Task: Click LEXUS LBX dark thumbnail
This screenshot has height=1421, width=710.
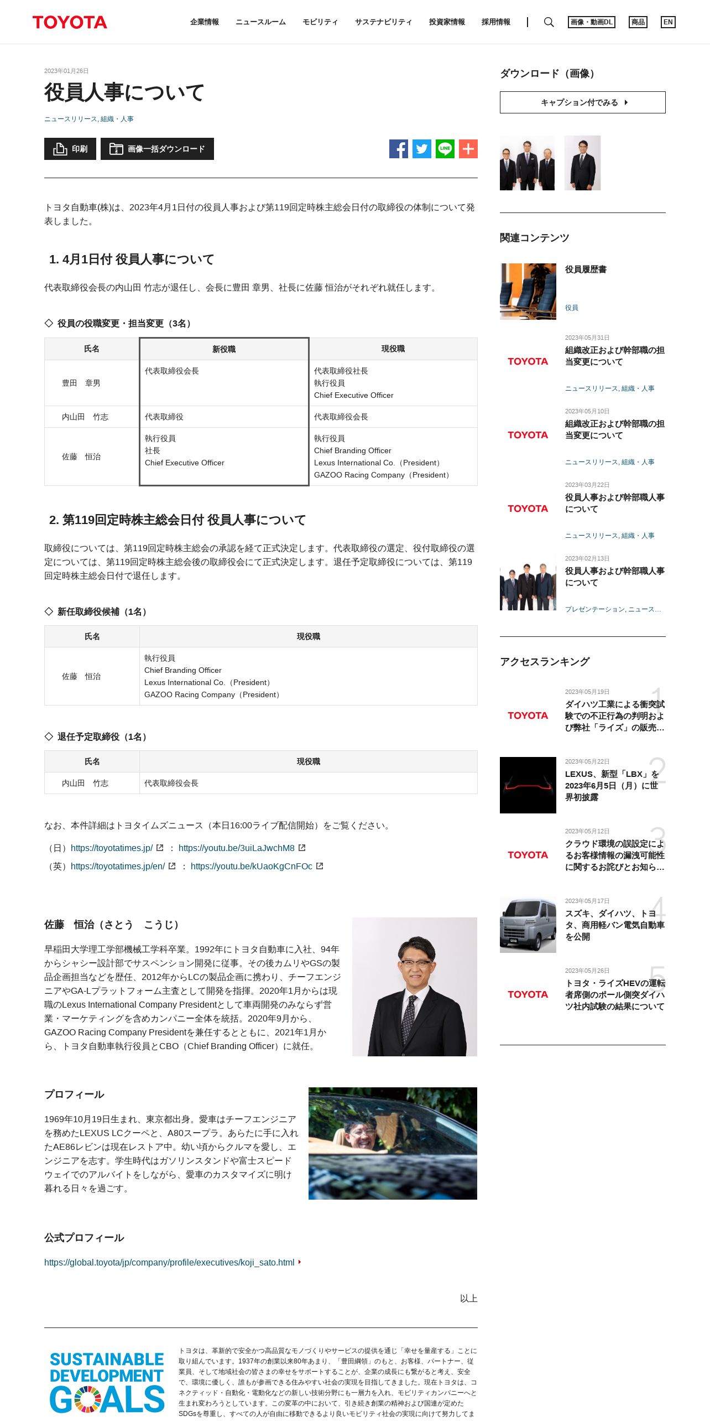Action: (528, 785)
